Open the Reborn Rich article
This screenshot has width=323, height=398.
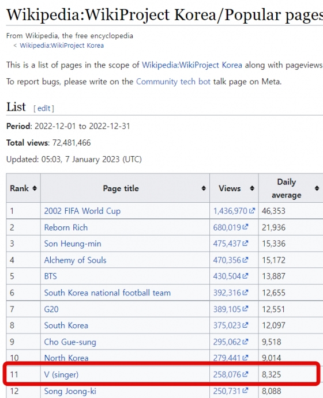[66, 228]
